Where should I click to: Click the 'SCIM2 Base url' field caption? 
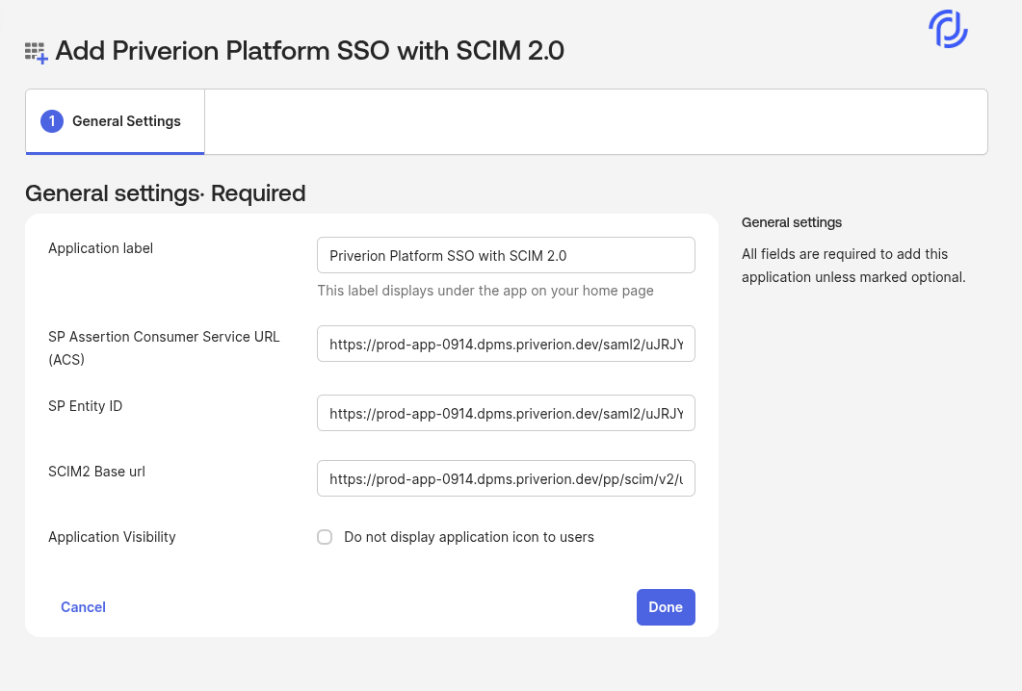[96, 472]
